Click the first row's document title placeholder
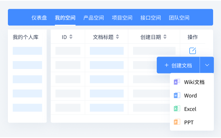 (x=107, y=51)
